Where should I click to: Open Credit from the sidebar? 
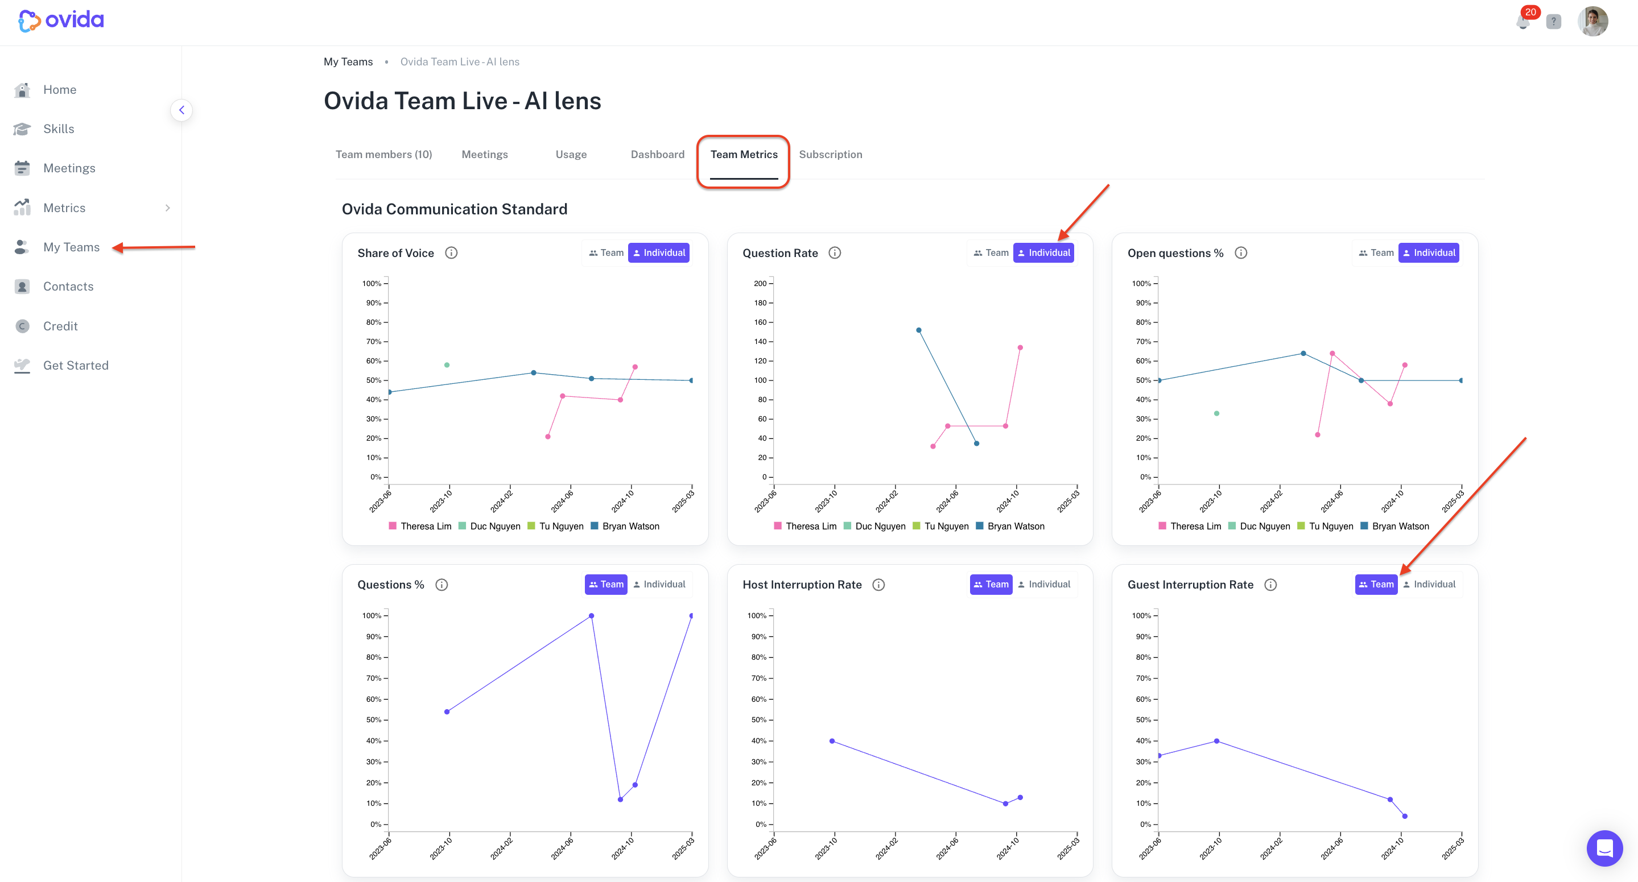60,326
